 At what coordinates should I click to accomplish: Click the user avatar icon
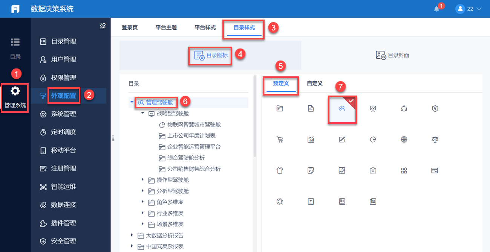tap(460, 9)
